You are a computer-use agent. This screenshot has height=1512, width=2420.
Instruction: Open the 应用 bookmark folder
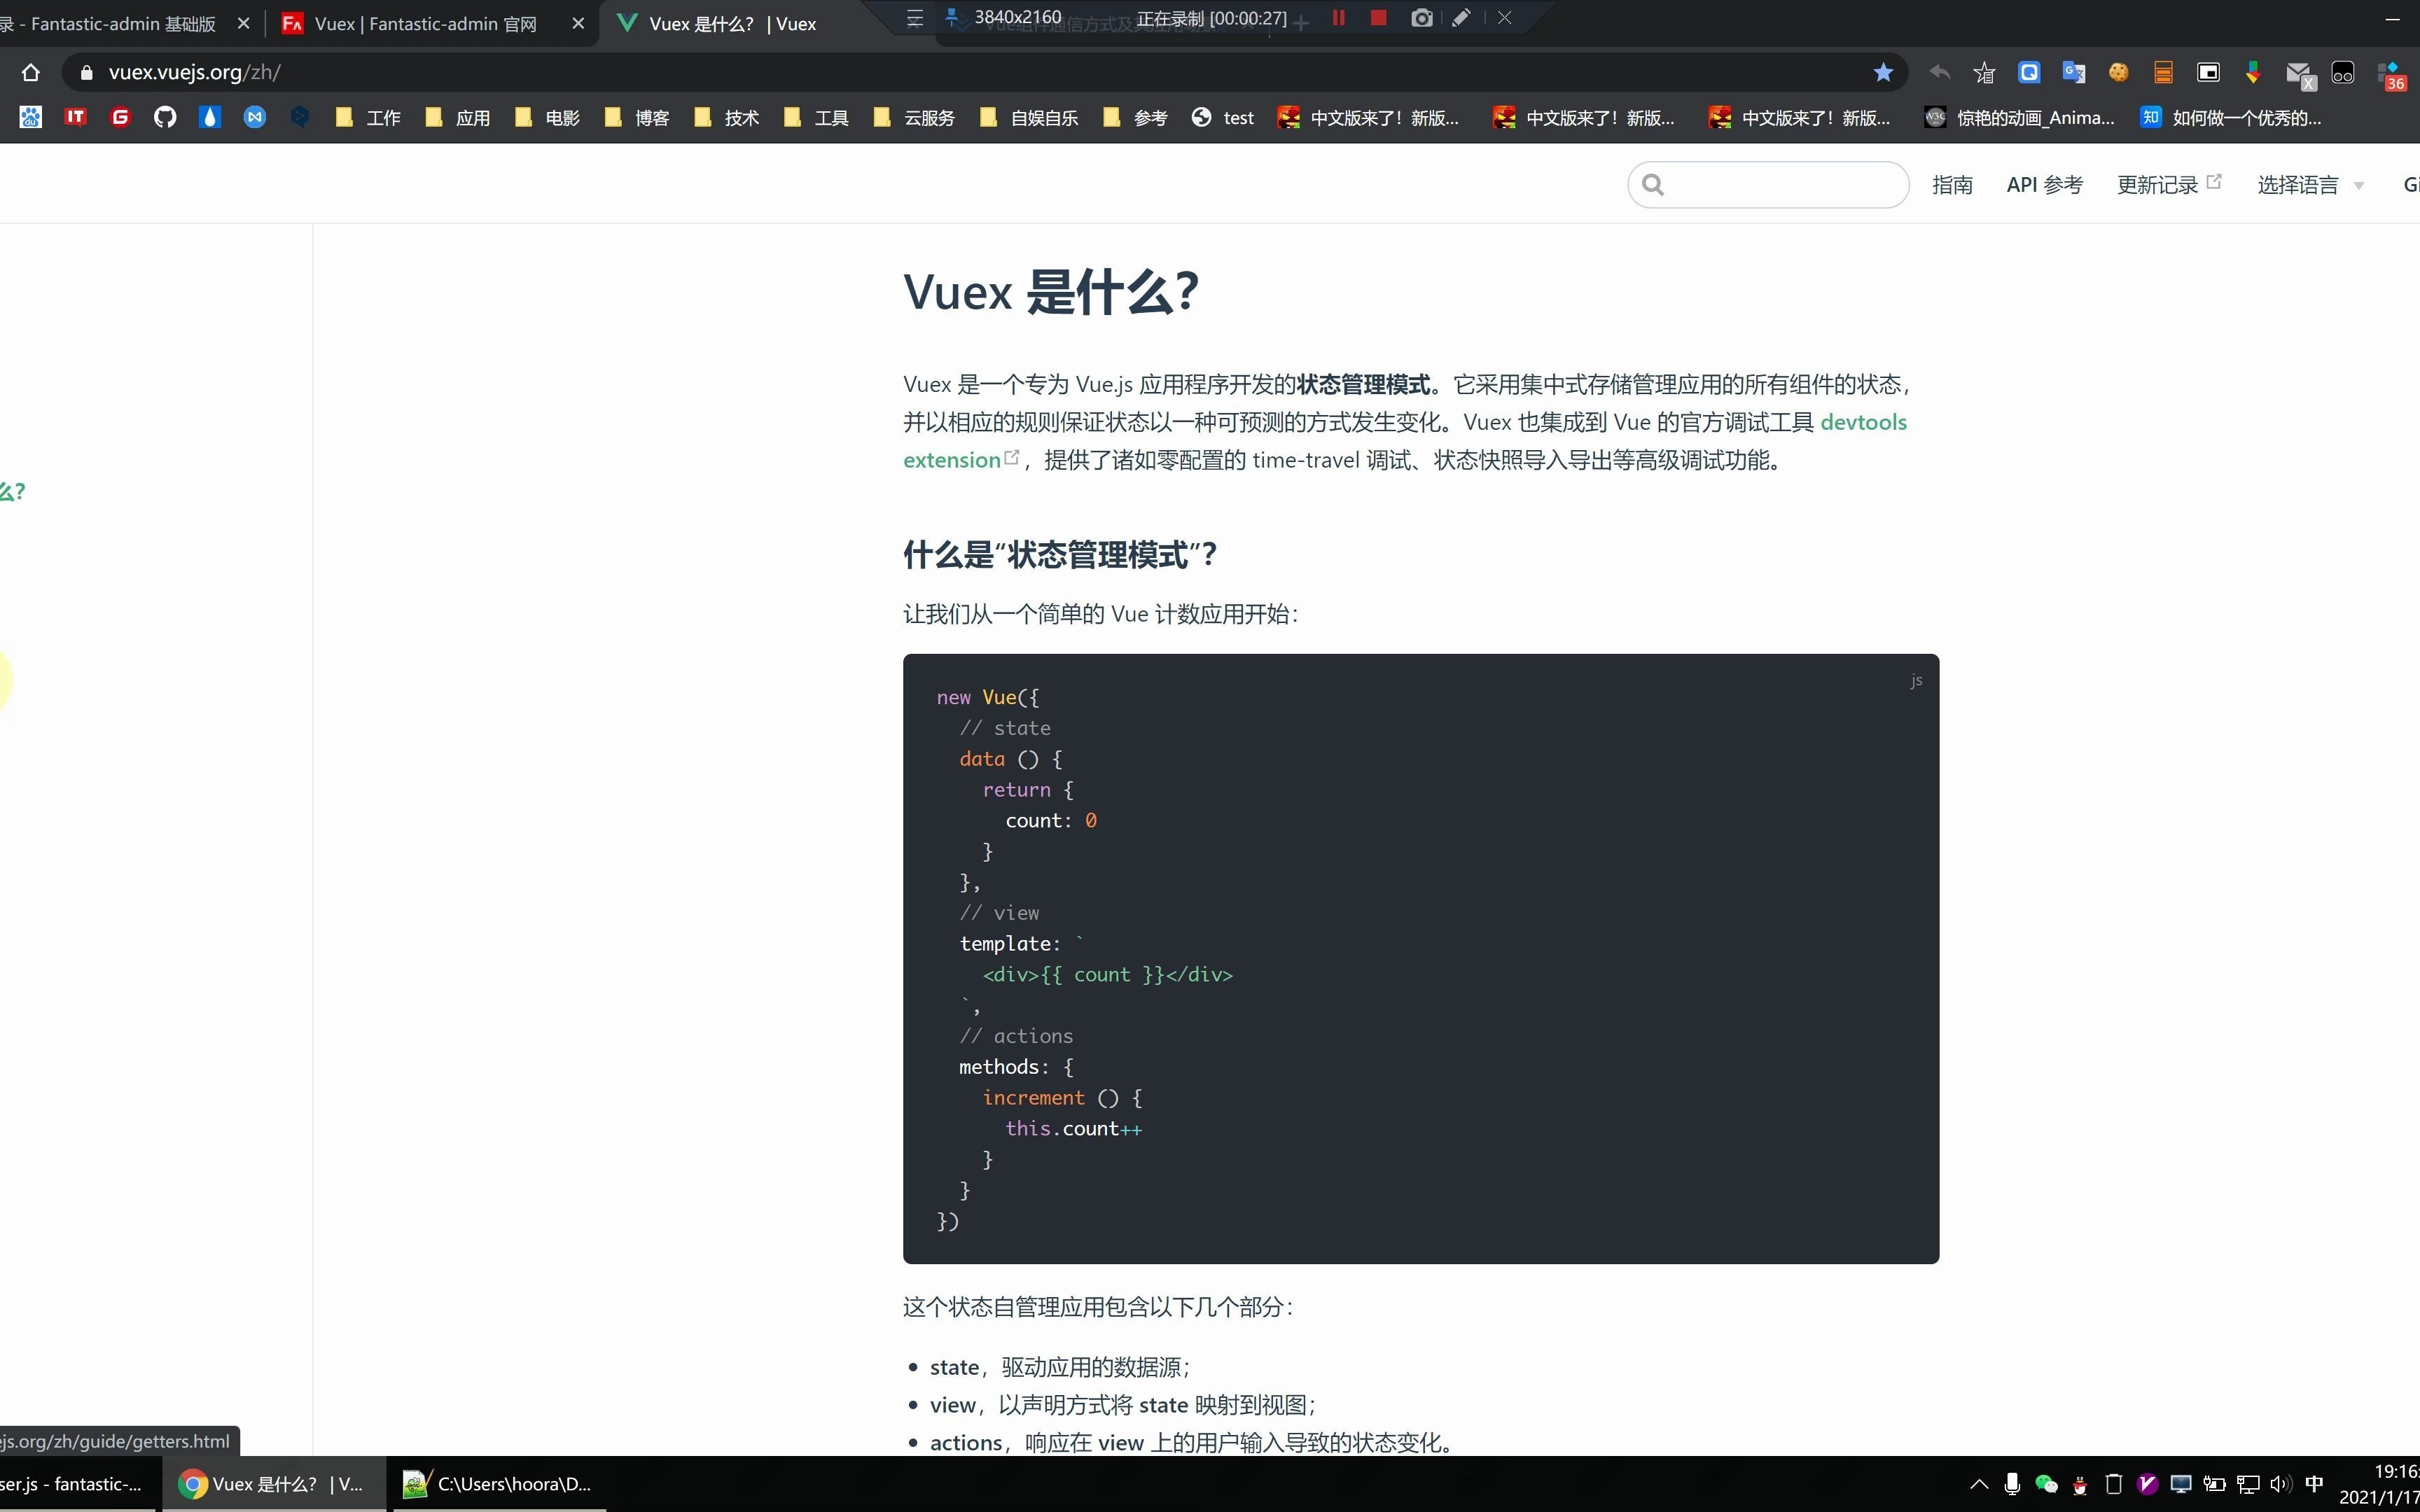tap(457, 117)
